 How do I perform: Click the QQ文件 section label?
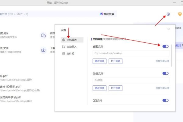97,101
